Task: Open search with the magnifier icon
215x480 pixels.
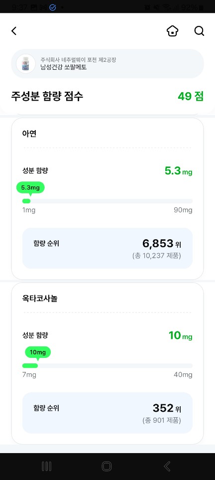Action: pyautogui.click(x=199, y=31)
